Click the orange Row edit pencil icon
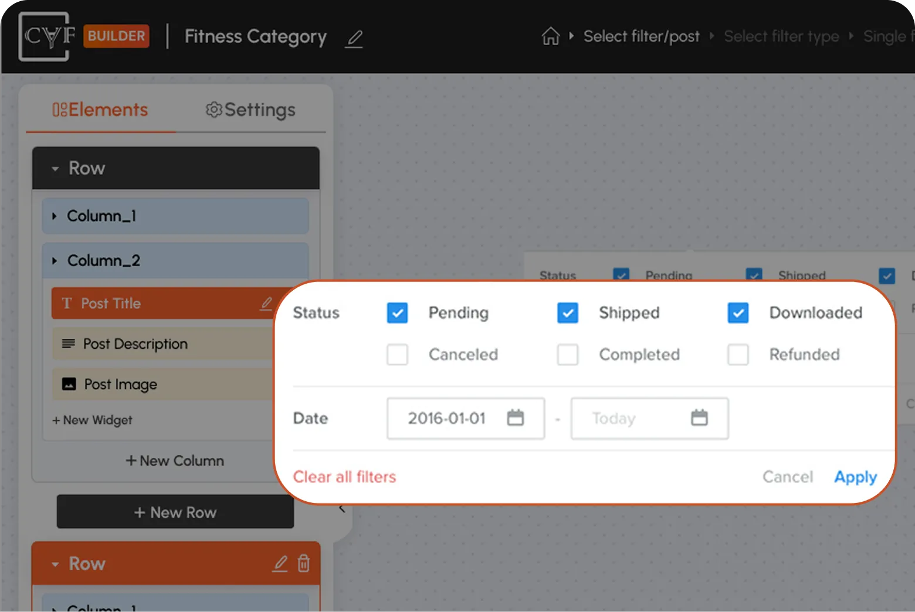Screen dimensions: 915x612 [280, 563]
